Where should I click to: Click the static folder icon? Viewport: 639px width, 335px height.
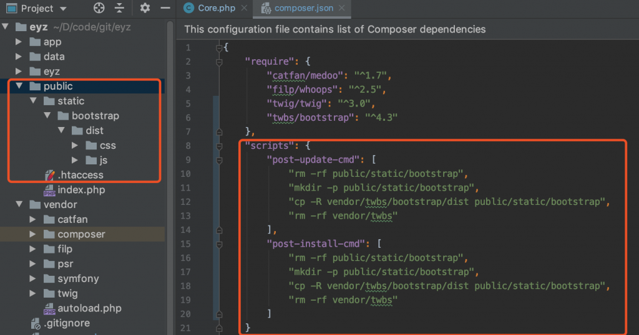[x=49, y=100]
